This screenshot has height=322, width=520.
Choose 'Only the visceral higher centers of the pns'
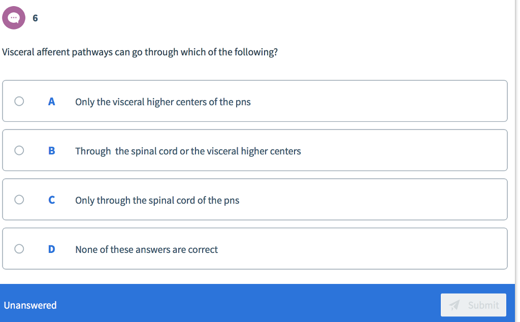tap(163, 102)
